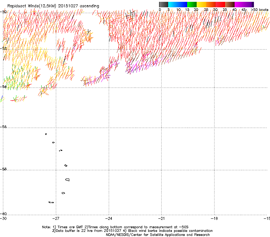Click the -21 longitude axis label
The height and width of the screenshot is (237, 270).
tap(161, 218)
